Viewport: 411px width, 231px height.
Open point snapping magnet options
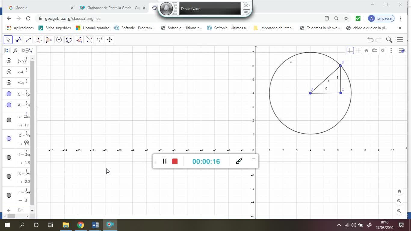[x=375, y=51]
